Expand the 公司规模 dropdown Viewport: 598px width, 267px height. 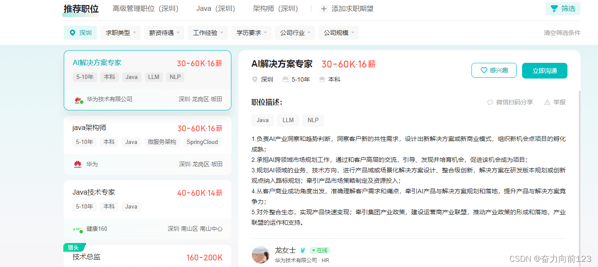coord(339,33)
